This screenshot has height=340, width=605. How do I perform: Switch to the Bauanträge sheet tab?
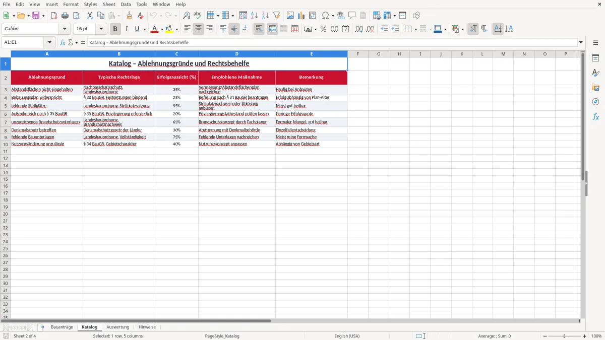point(62,327)
